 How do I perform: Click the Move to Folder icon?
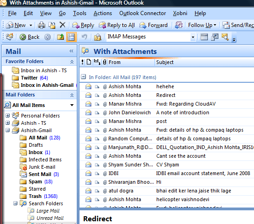pos(52,25)
